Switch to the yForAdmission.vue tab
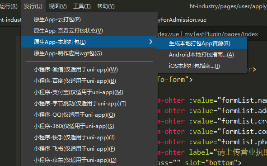 (182, 20)
